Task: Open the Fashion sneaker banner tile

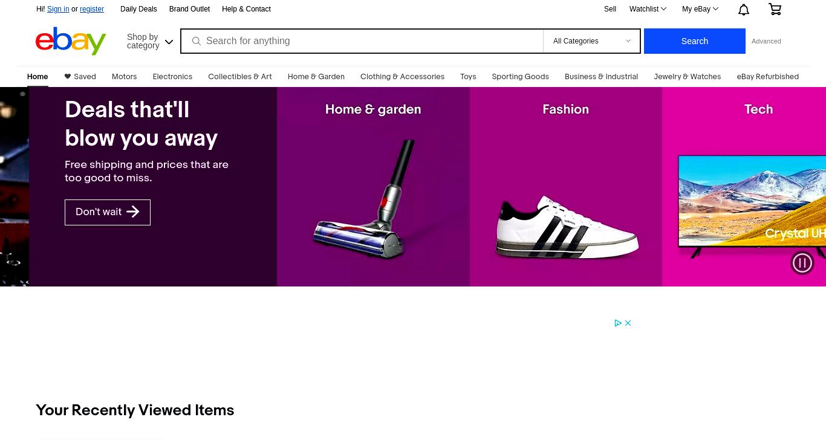Action: (x=565, y=187)
